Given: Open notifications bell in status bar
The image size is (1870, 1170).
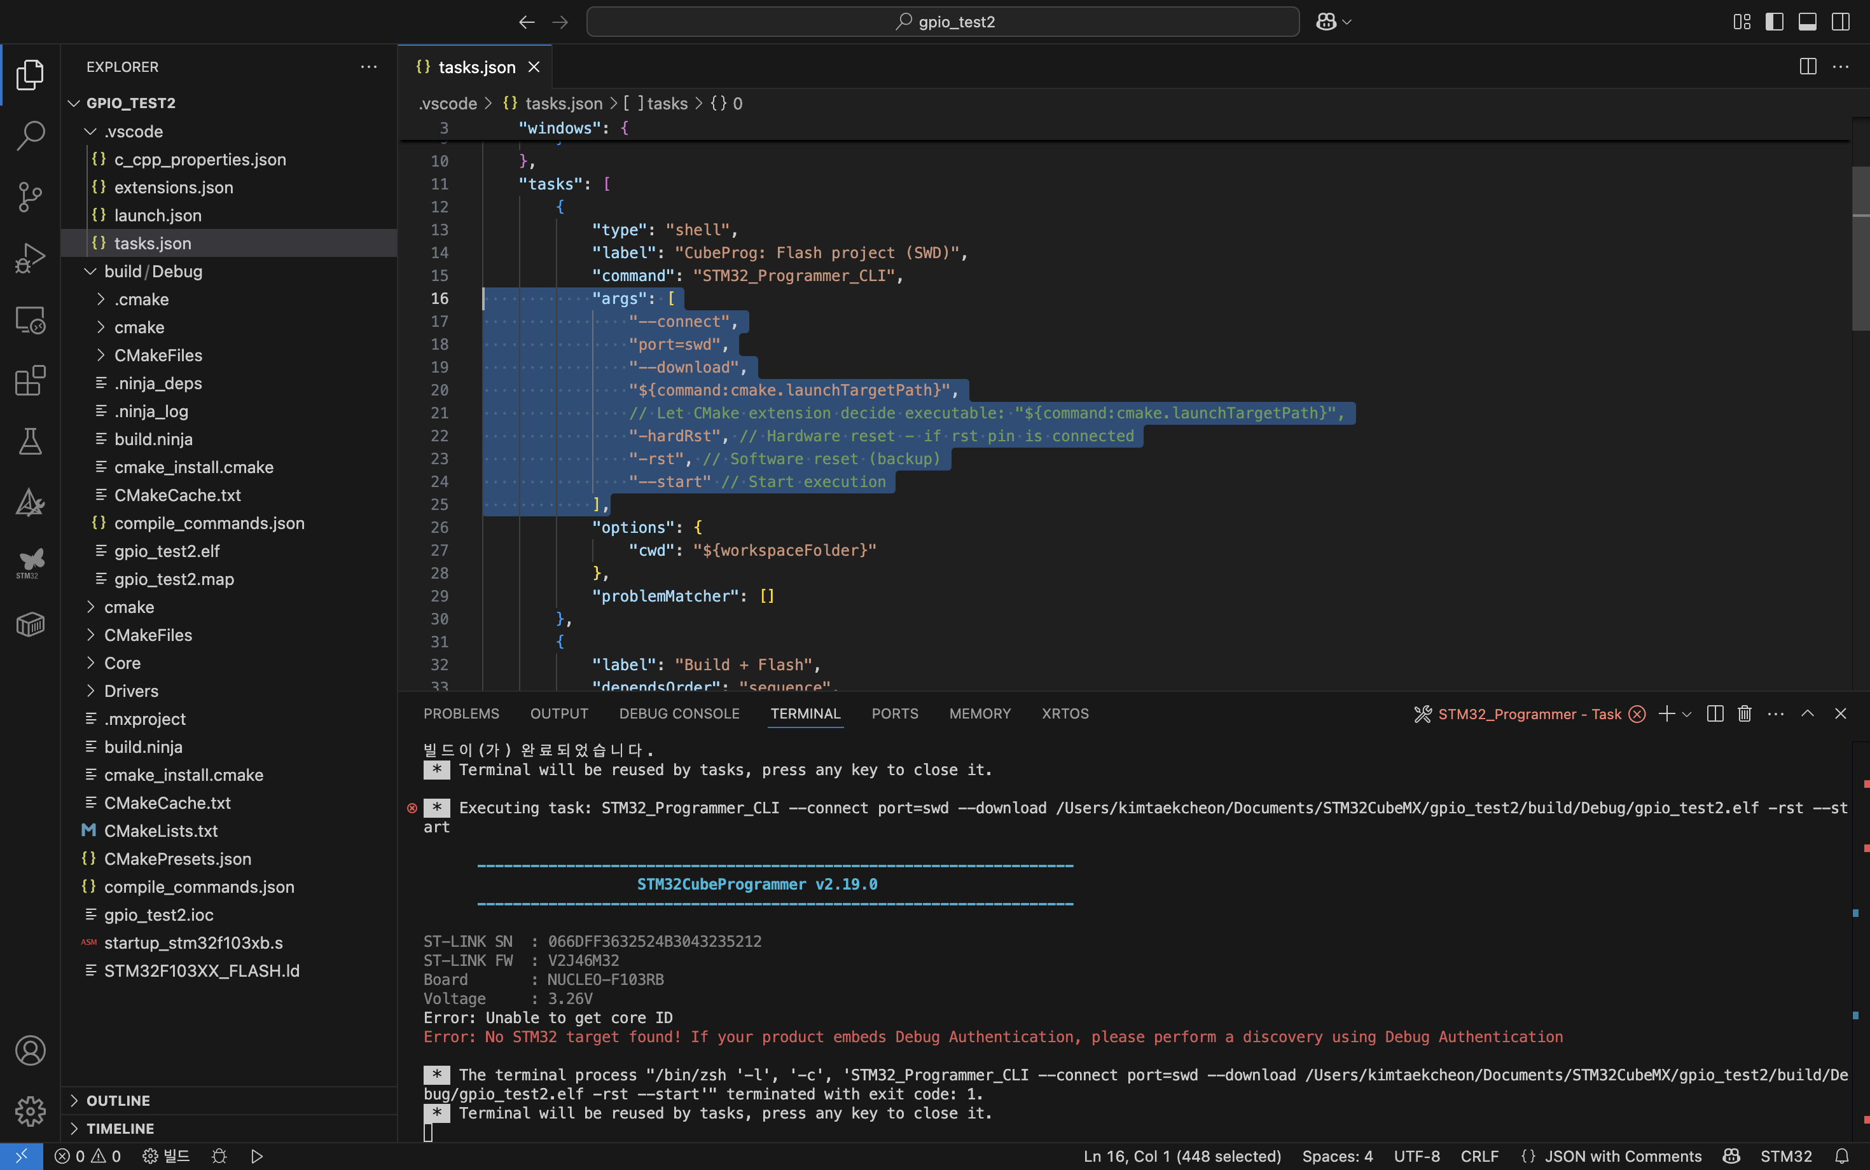Looking at the screenshot, I should [1842, 1156].
